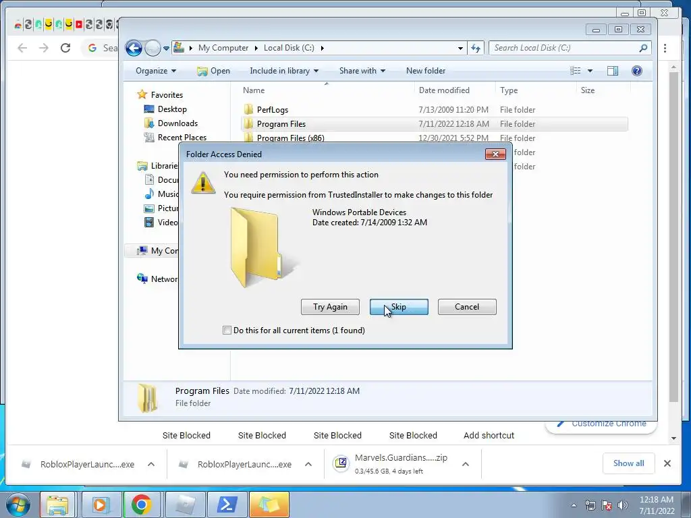691x518 pixels.
Task: Open the Windows Start menu
Action: pyautogui.click(x=18, y=505)
